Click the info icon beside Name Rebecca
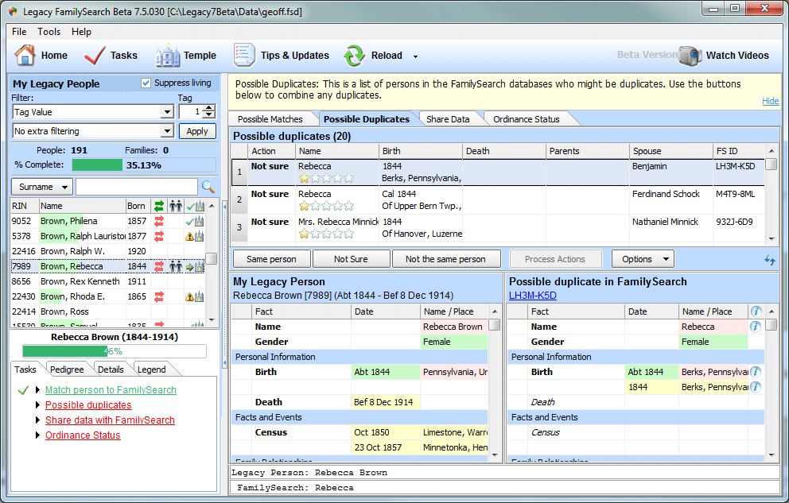This screenshot has width=789, height=503. click(756, 327)
